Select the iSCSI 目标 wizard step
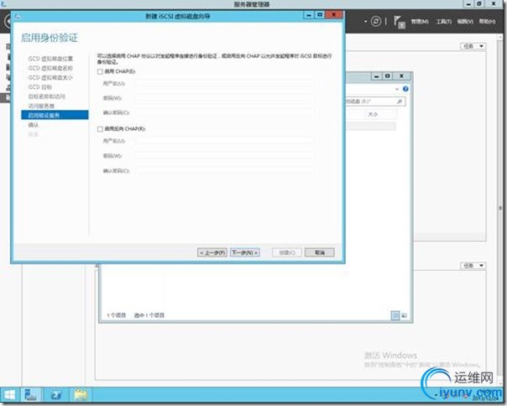Screen dimensions: 507x406 [x=40, y=87]
